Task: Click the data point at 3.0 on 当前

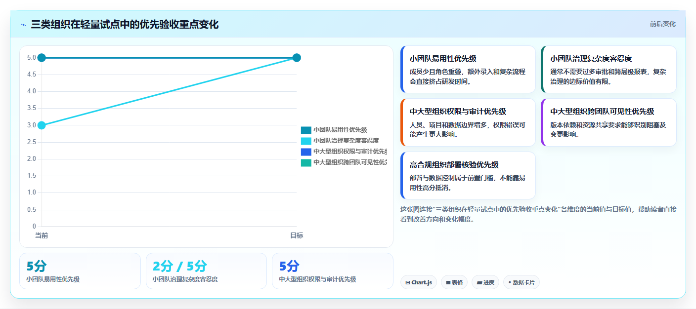Action: tap(42, 125)
